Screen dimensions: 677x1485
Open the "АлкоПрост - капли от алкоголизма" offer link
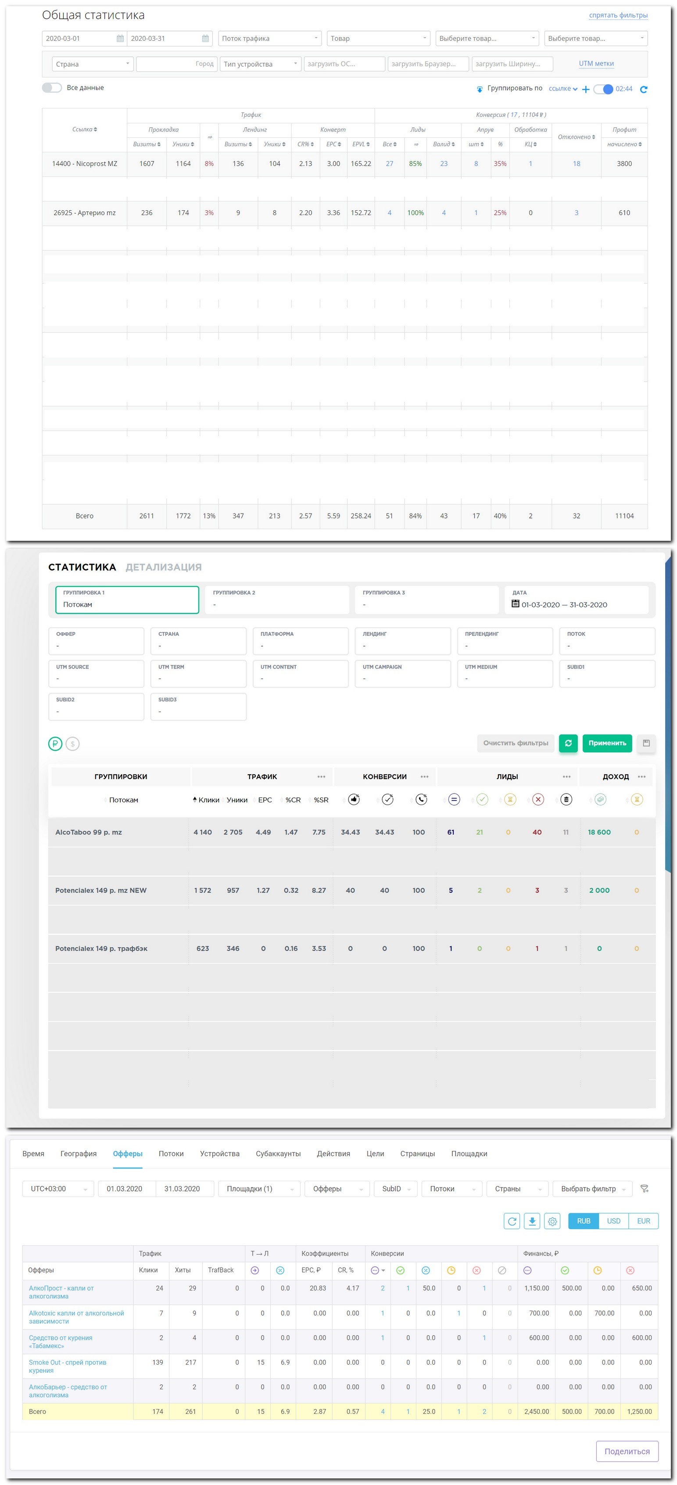pos(61,1292)
